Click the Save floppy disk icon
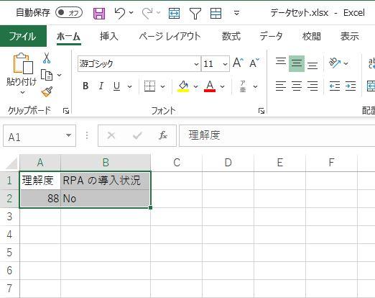The height and width of the screenshot is (298, 375). point(99,13)
